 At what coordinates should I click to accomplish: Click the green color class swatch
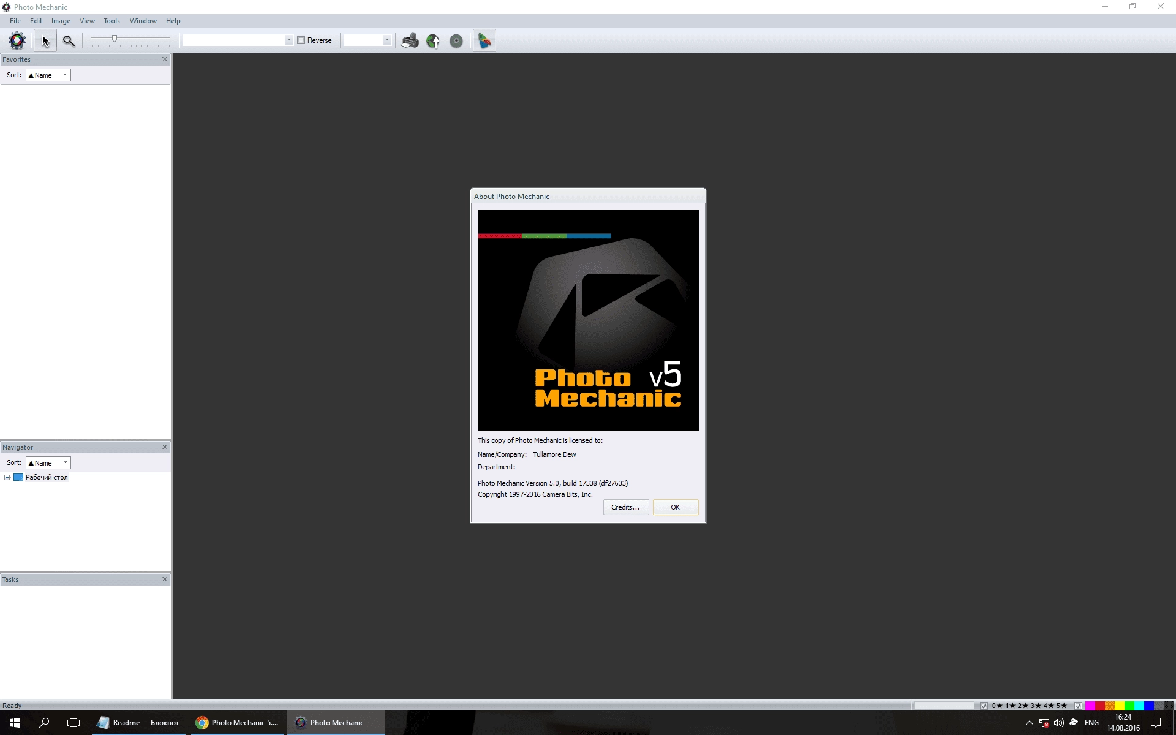point(1129,706)
